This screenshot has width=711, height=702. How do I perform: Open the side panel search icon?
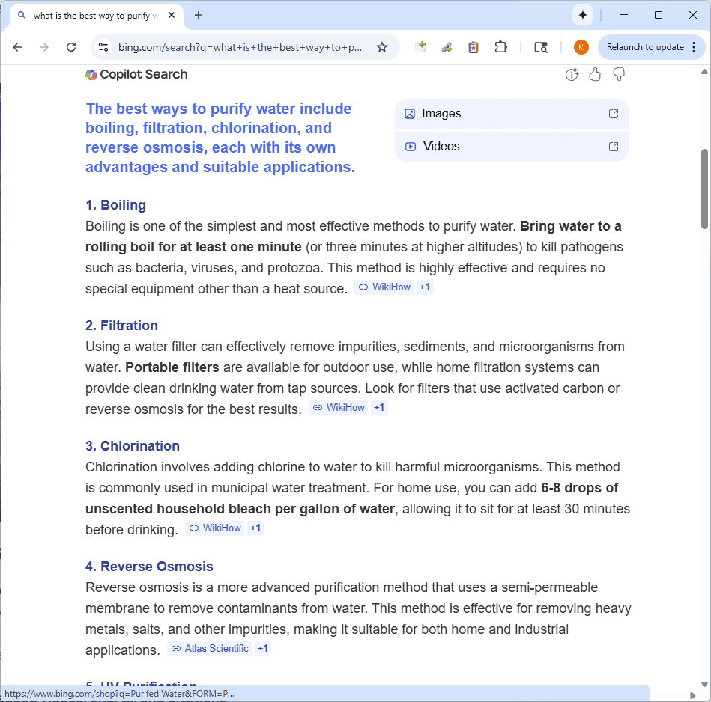(540, 47)
